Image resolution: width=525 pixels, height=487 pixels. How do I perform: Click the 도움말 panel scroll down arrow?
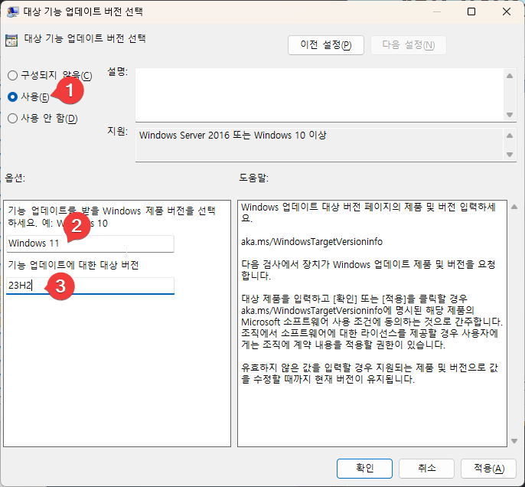(x=514, y=441)
